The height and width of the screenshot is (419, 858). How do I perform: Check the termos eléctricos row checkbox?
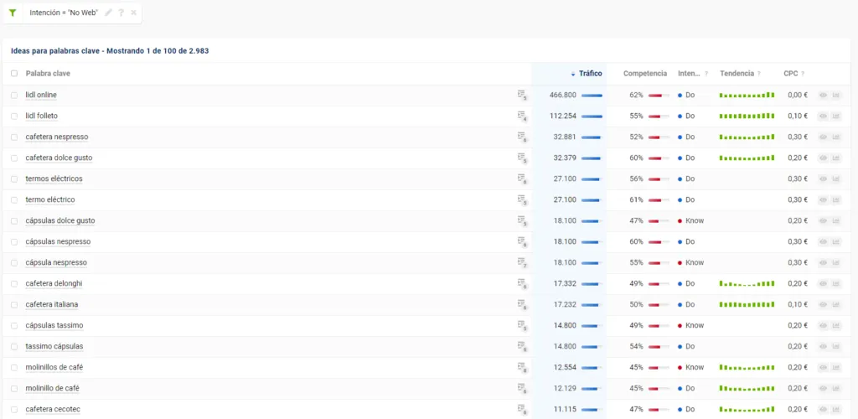point(14,178)
